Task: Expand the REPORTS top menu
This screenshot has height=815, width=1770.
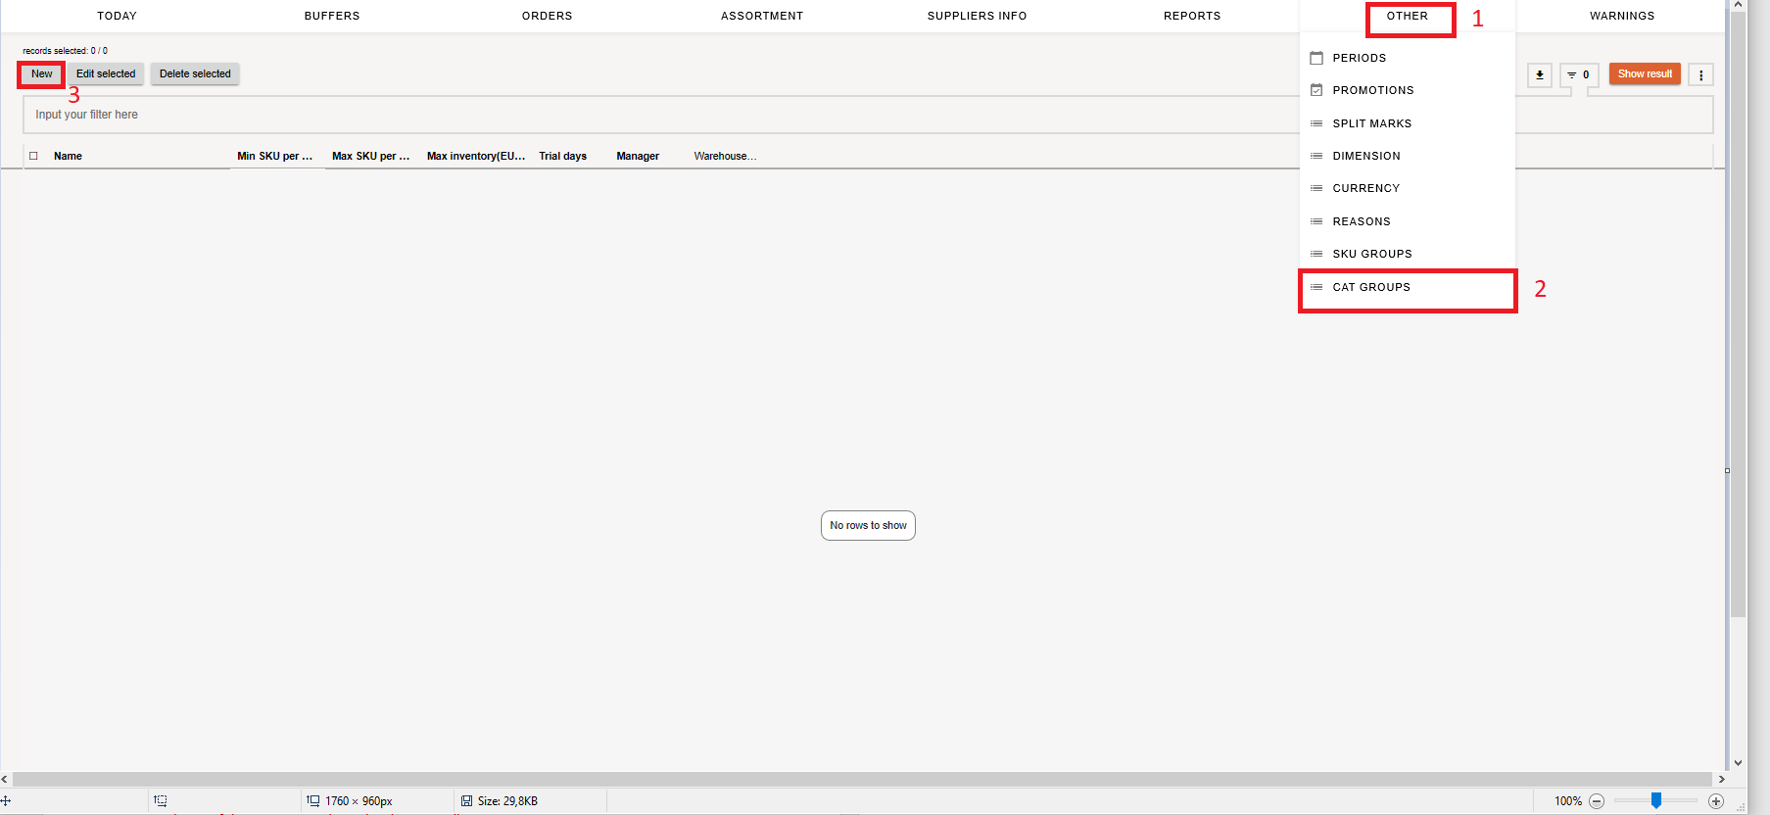Action: (x=1191, y=16)
